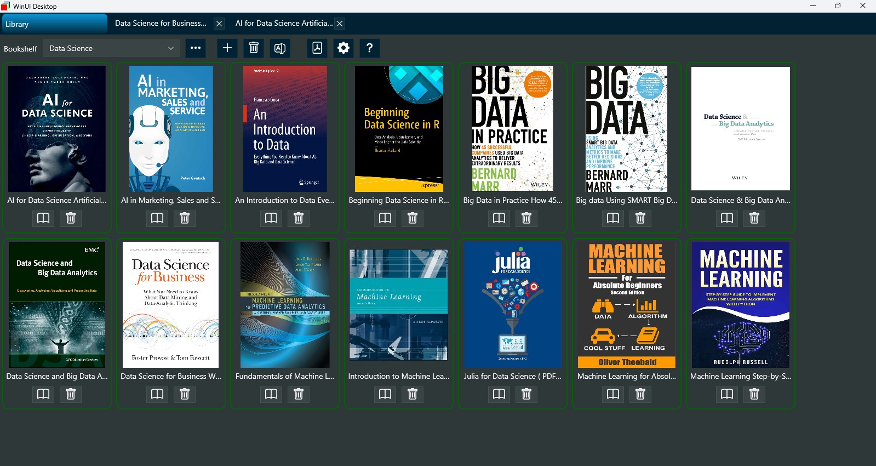The height and width of the screenshot is (466, 876).
Task: Open the AI for Data Science book reader icon
Action: [43, 218]
